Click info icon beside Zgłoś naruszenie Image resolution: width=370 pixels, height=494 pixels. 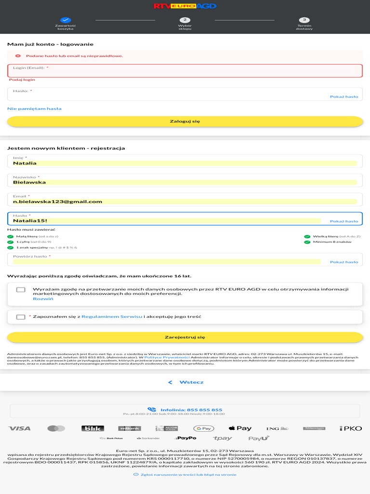tap(136, 475)
